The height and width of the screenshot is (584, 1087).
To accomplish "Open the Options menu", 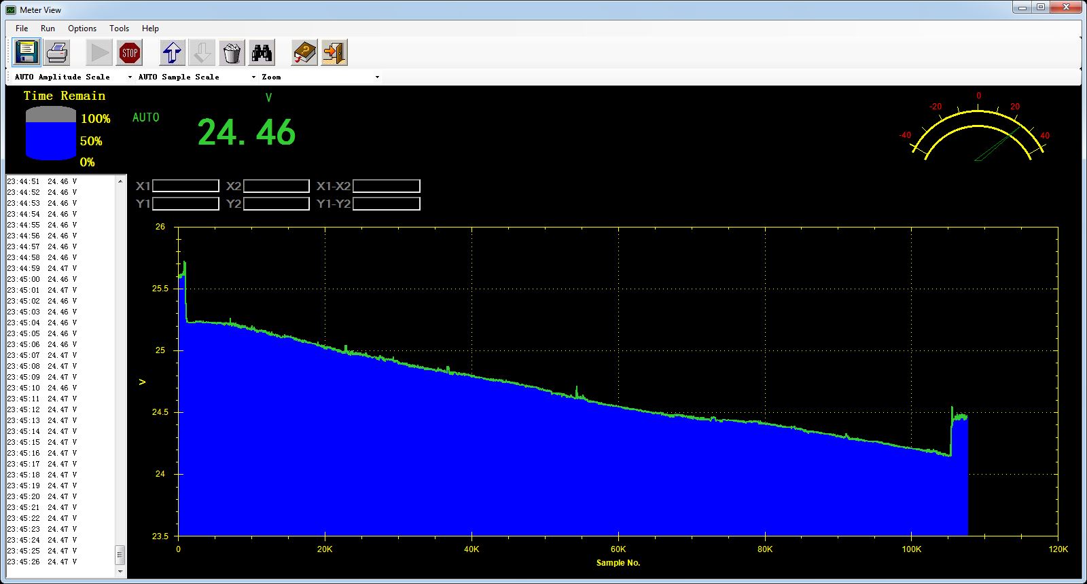I will tap(82, 29).
